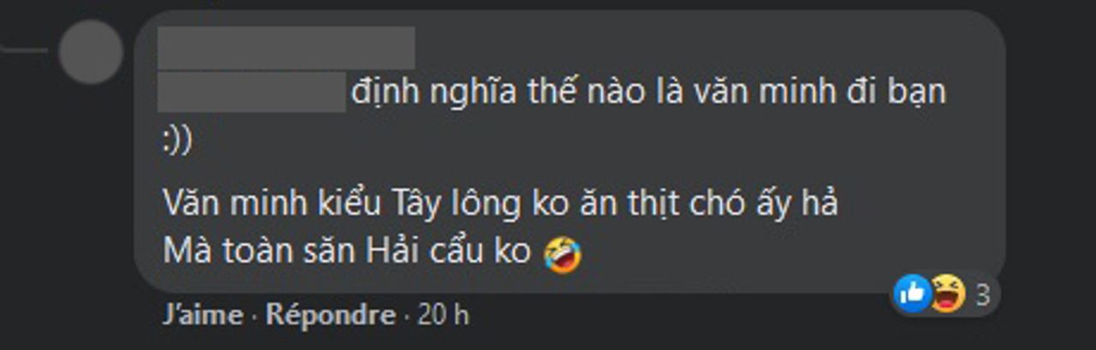This screenshot has width=1096, height=350.
Task: Open the commenter's round profile avatar
Action: tap(91, 51)
